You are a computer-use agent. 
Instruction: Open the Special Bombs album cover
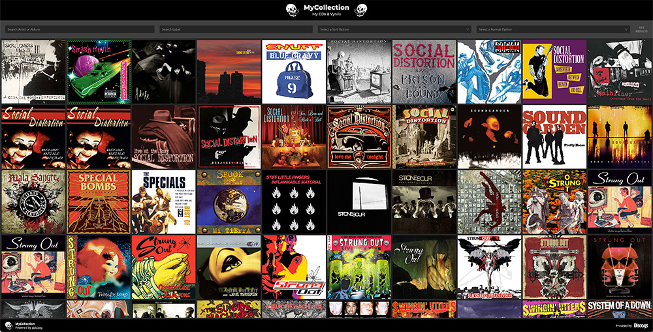(99, 202)
